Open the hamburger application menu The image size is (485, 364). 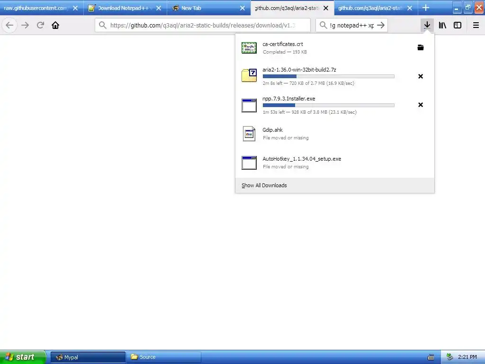pos(476,25)
